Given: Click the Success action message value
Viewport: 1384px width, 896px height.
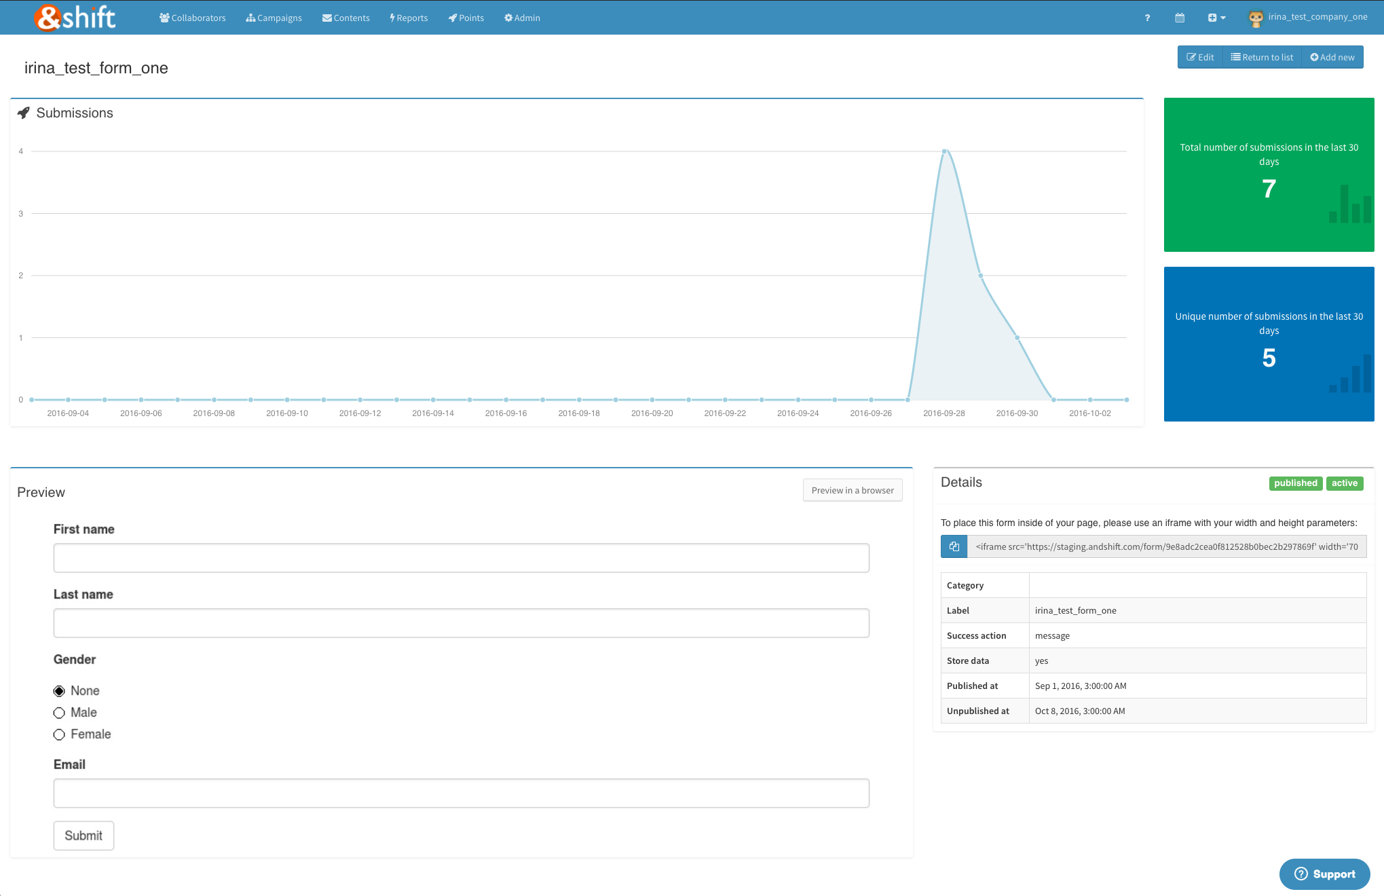Looking at the screenshot, I should click(1052, 635).
